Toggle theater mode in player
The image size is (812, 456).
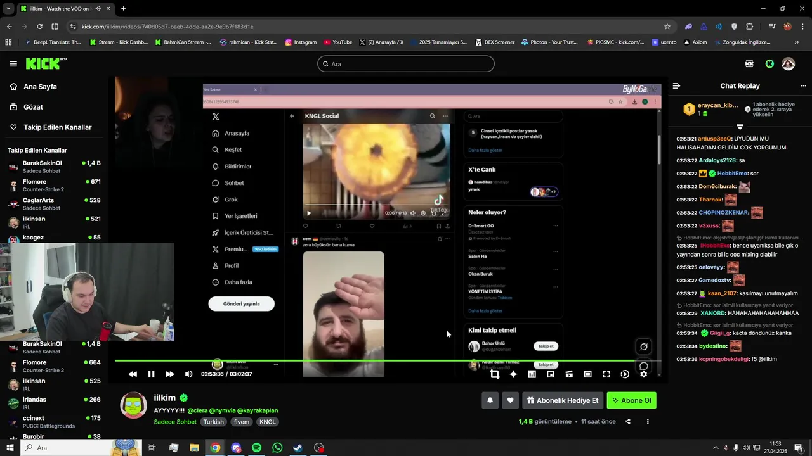587,374
